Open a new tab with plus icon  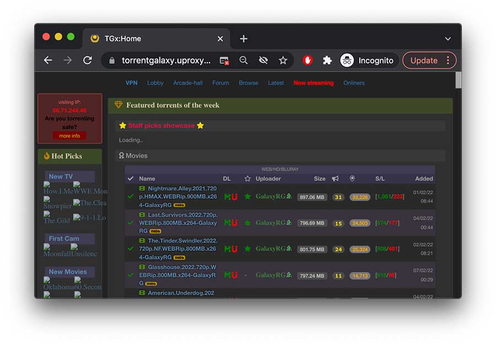[x=244, y=39]
